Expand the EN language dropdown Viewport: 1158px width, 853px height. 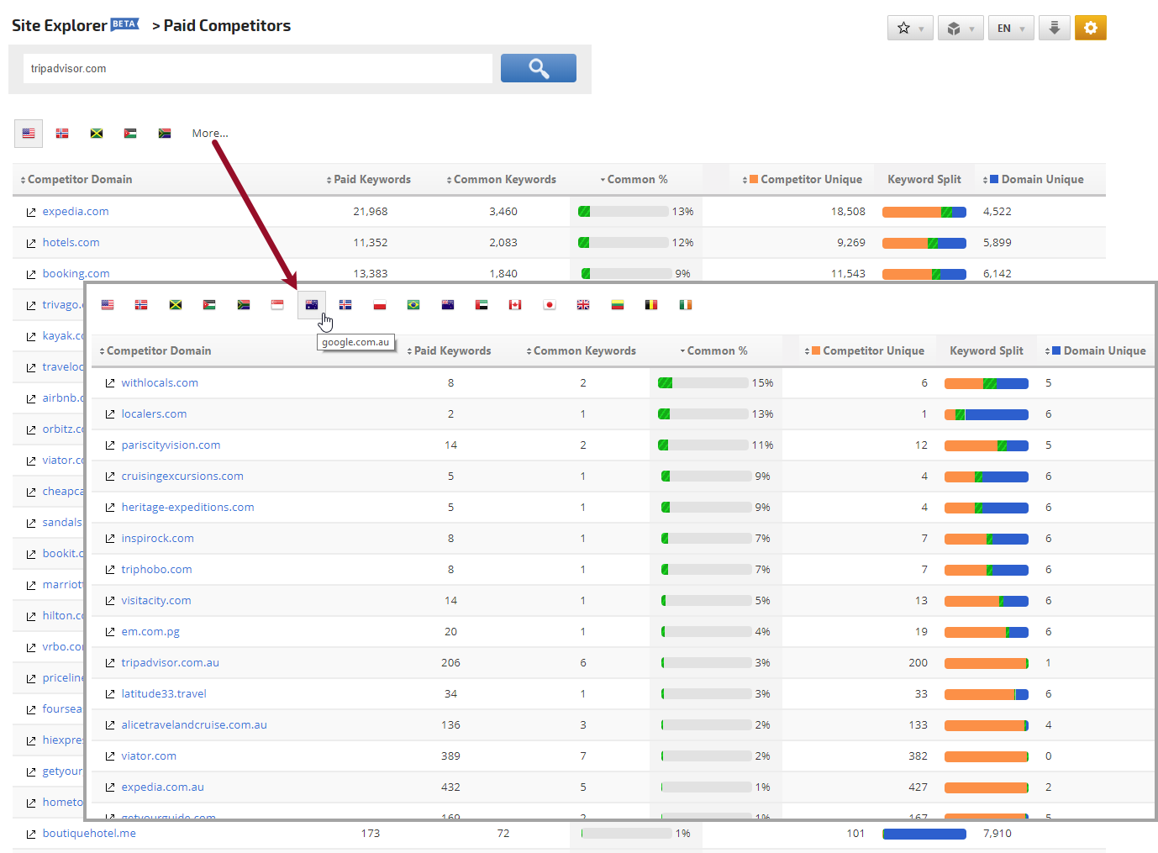(1010, 28)
